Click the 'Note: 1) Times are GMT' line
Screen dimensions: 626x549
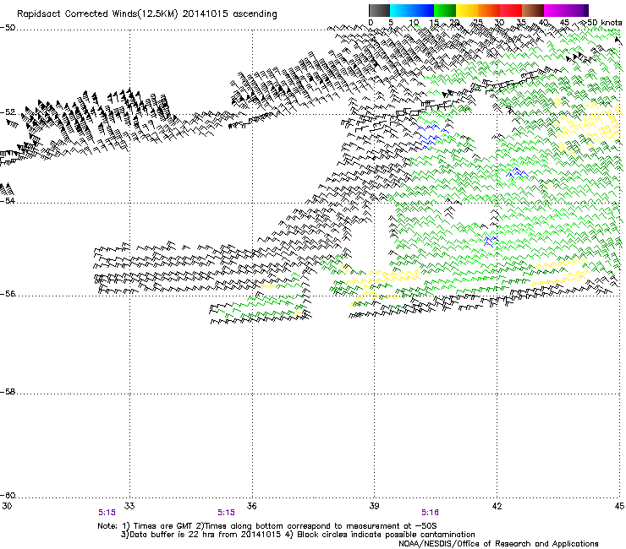[267, 526]
